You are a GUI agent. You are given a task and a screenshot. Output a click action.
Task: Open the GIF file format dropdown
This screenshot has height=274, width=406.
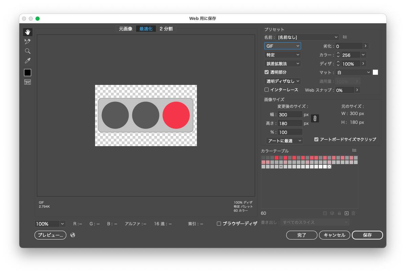(283, 46)
